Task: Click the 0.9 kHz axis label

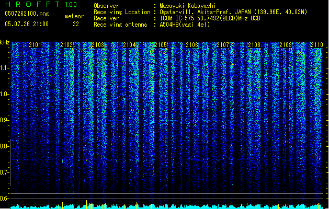Action: click(5, 120)
